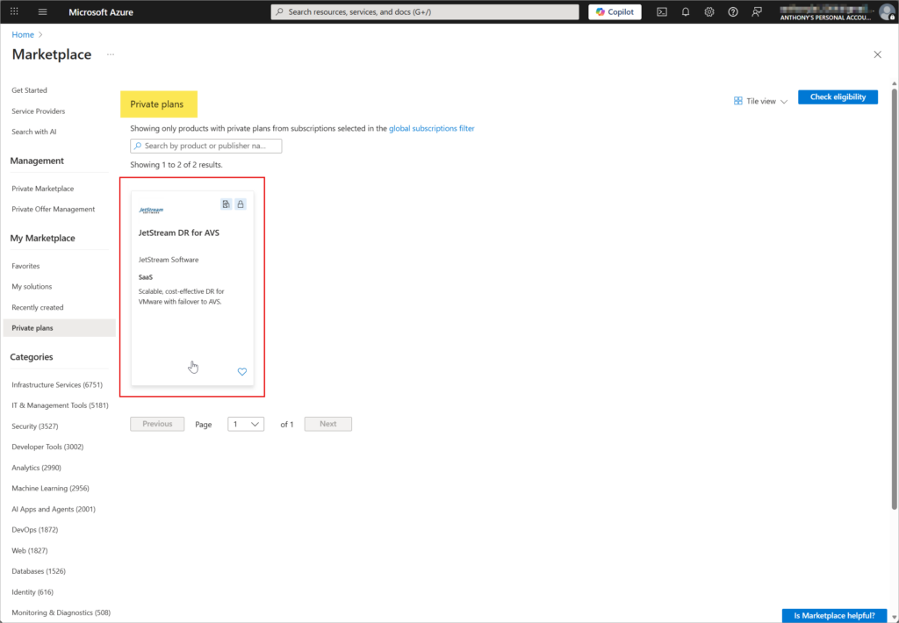Open the Azure portal hamburger menu
Image resolution: width=899 pixels, height=623 pixels.
pyautogui.click(x=42, y=11)
